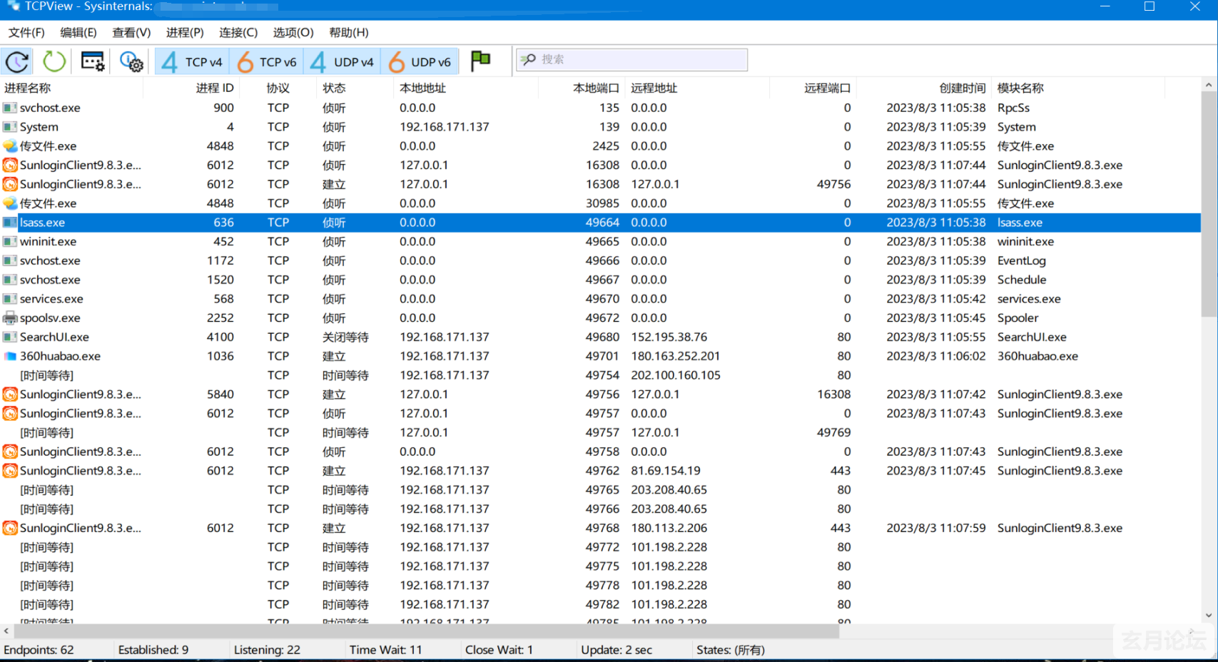This screenshot has width=1218, height=662.
Task: Click the green refresh arrow icon
Action: pos(54,61)
